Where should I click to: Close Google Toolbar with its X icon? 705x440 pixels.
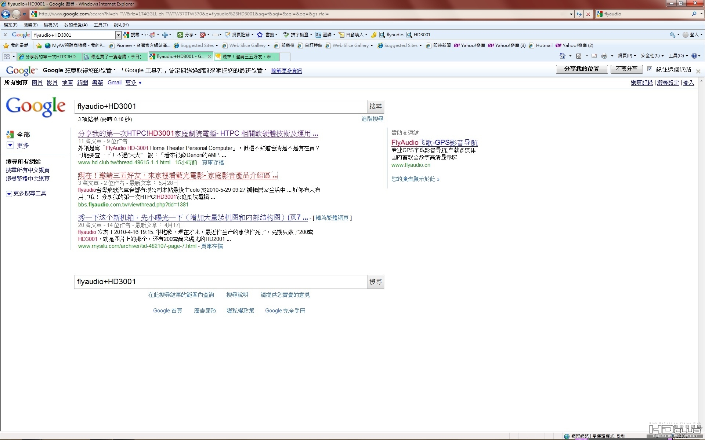point(5,35)
